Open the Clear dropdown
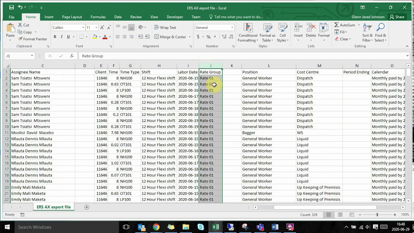The height and width of the screenshot is (233, 414). pyautogui.click(x=343, y=39)
